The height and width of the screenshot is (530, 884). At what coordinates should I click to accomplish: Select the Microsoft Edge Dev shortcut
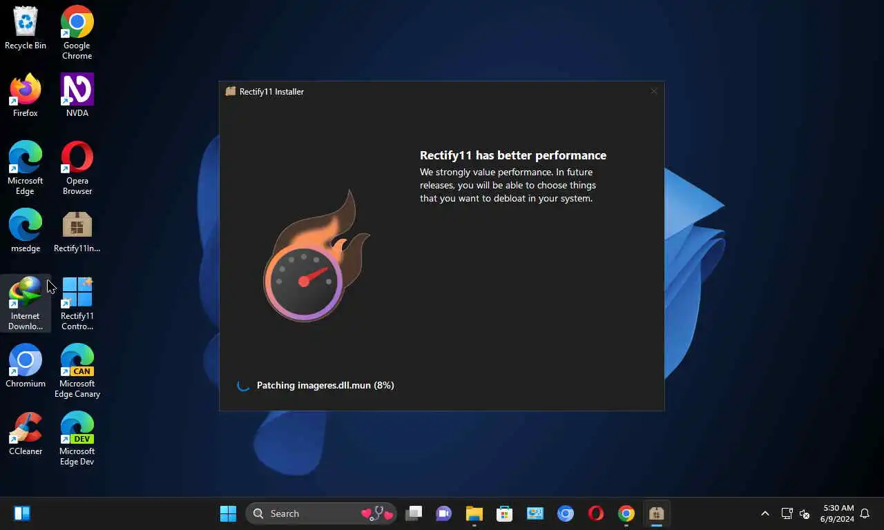[x=77, y=439]
